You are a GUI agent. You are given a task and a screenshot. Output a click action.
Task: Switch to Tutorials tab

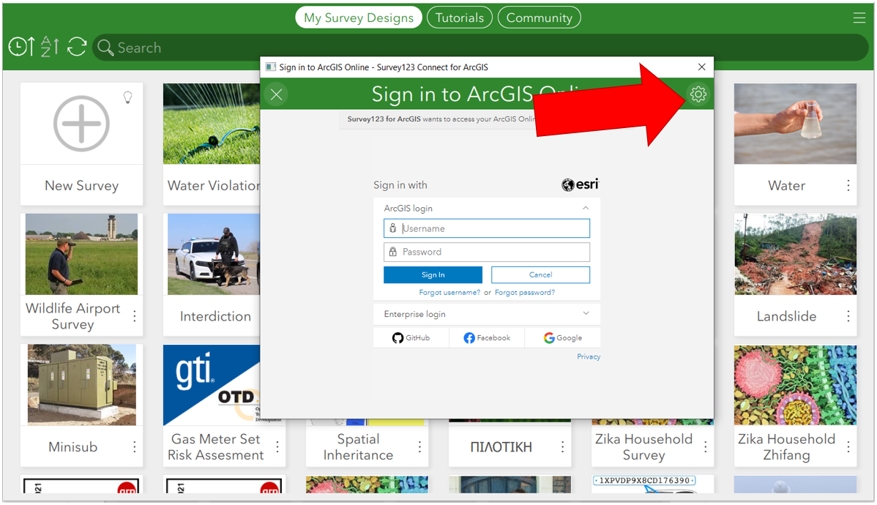click(x=460, y=18)
